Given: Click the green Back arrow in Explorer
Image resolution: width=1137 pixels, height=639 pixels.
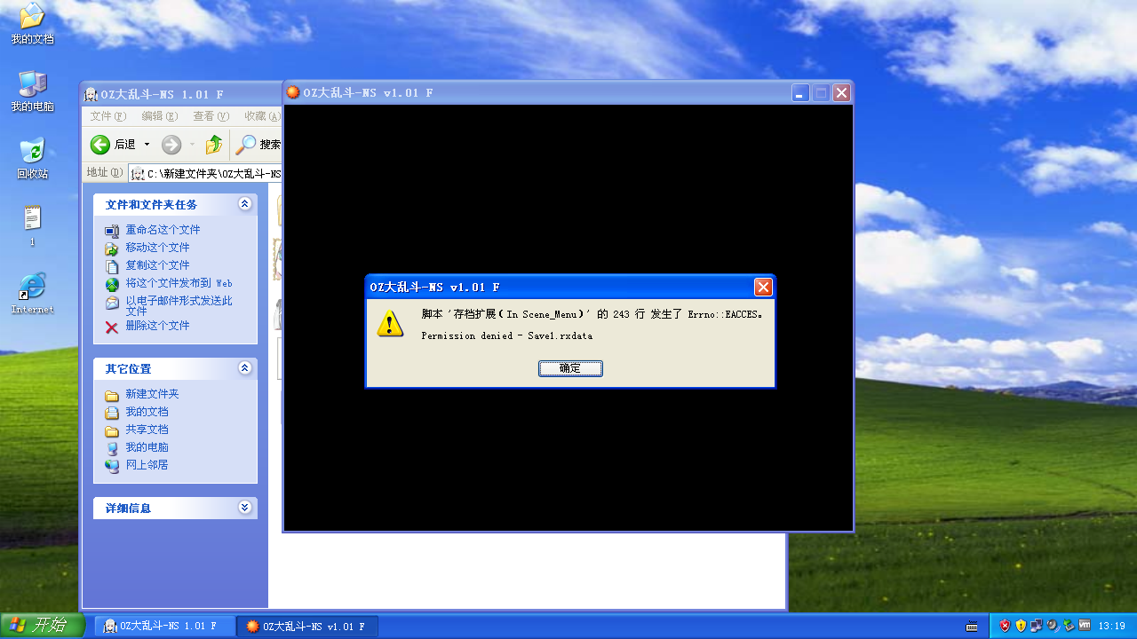Looking at the screenshot, I should click(x=100, y=145).
